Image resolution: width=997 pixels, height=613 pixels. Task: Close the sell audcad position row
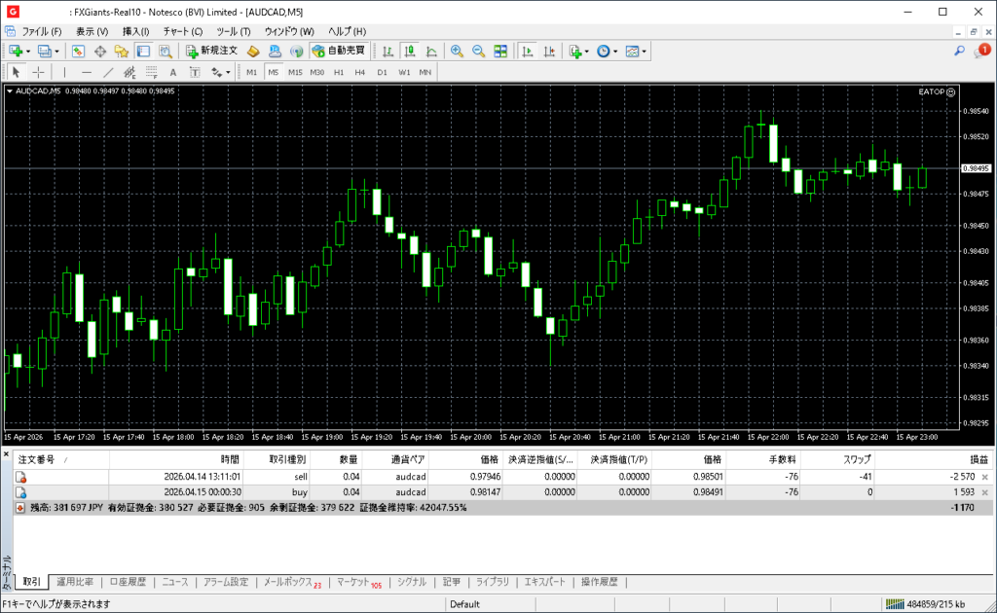[984, 477]
